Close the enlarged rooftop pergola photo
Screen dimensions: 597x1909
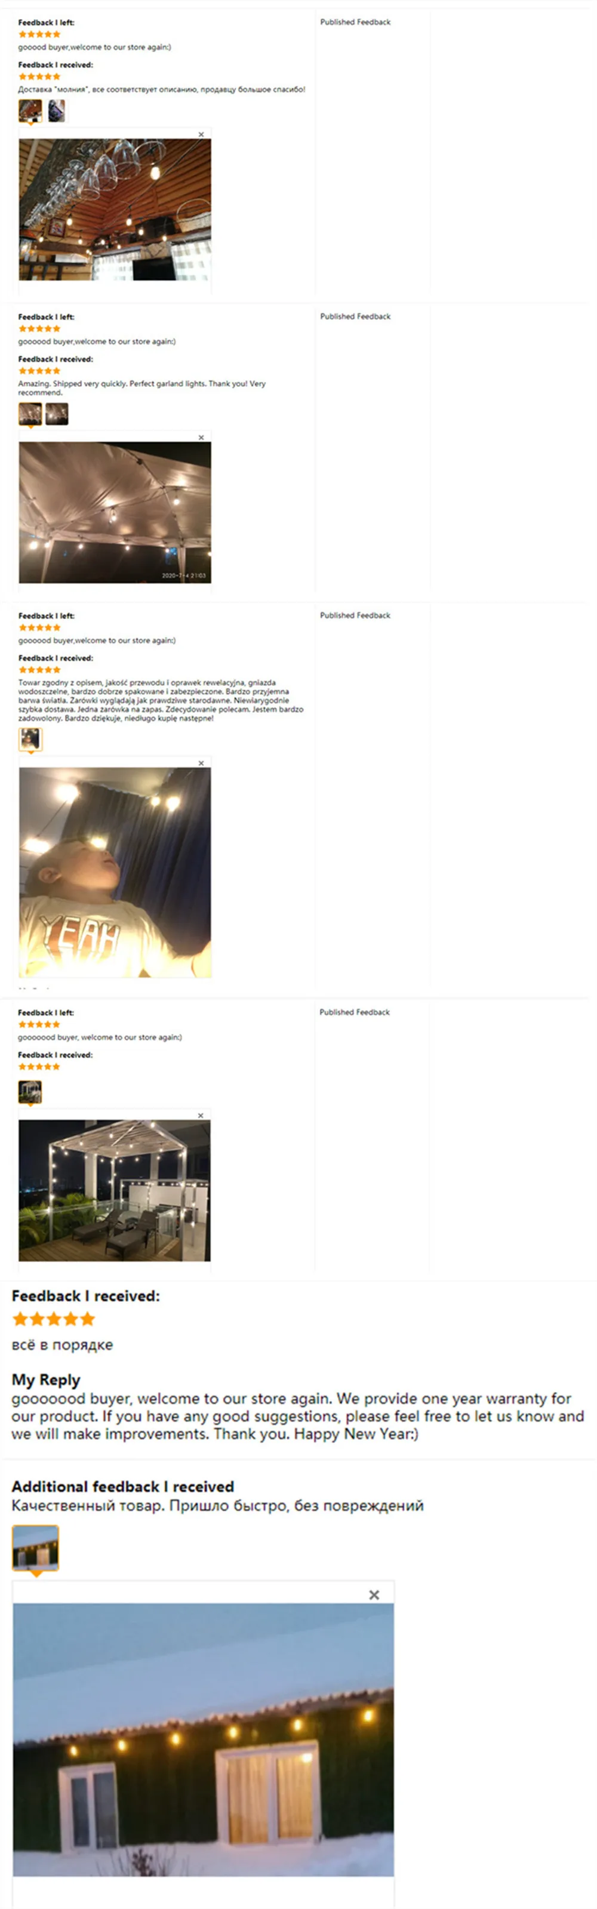(x=200, y=1114)
